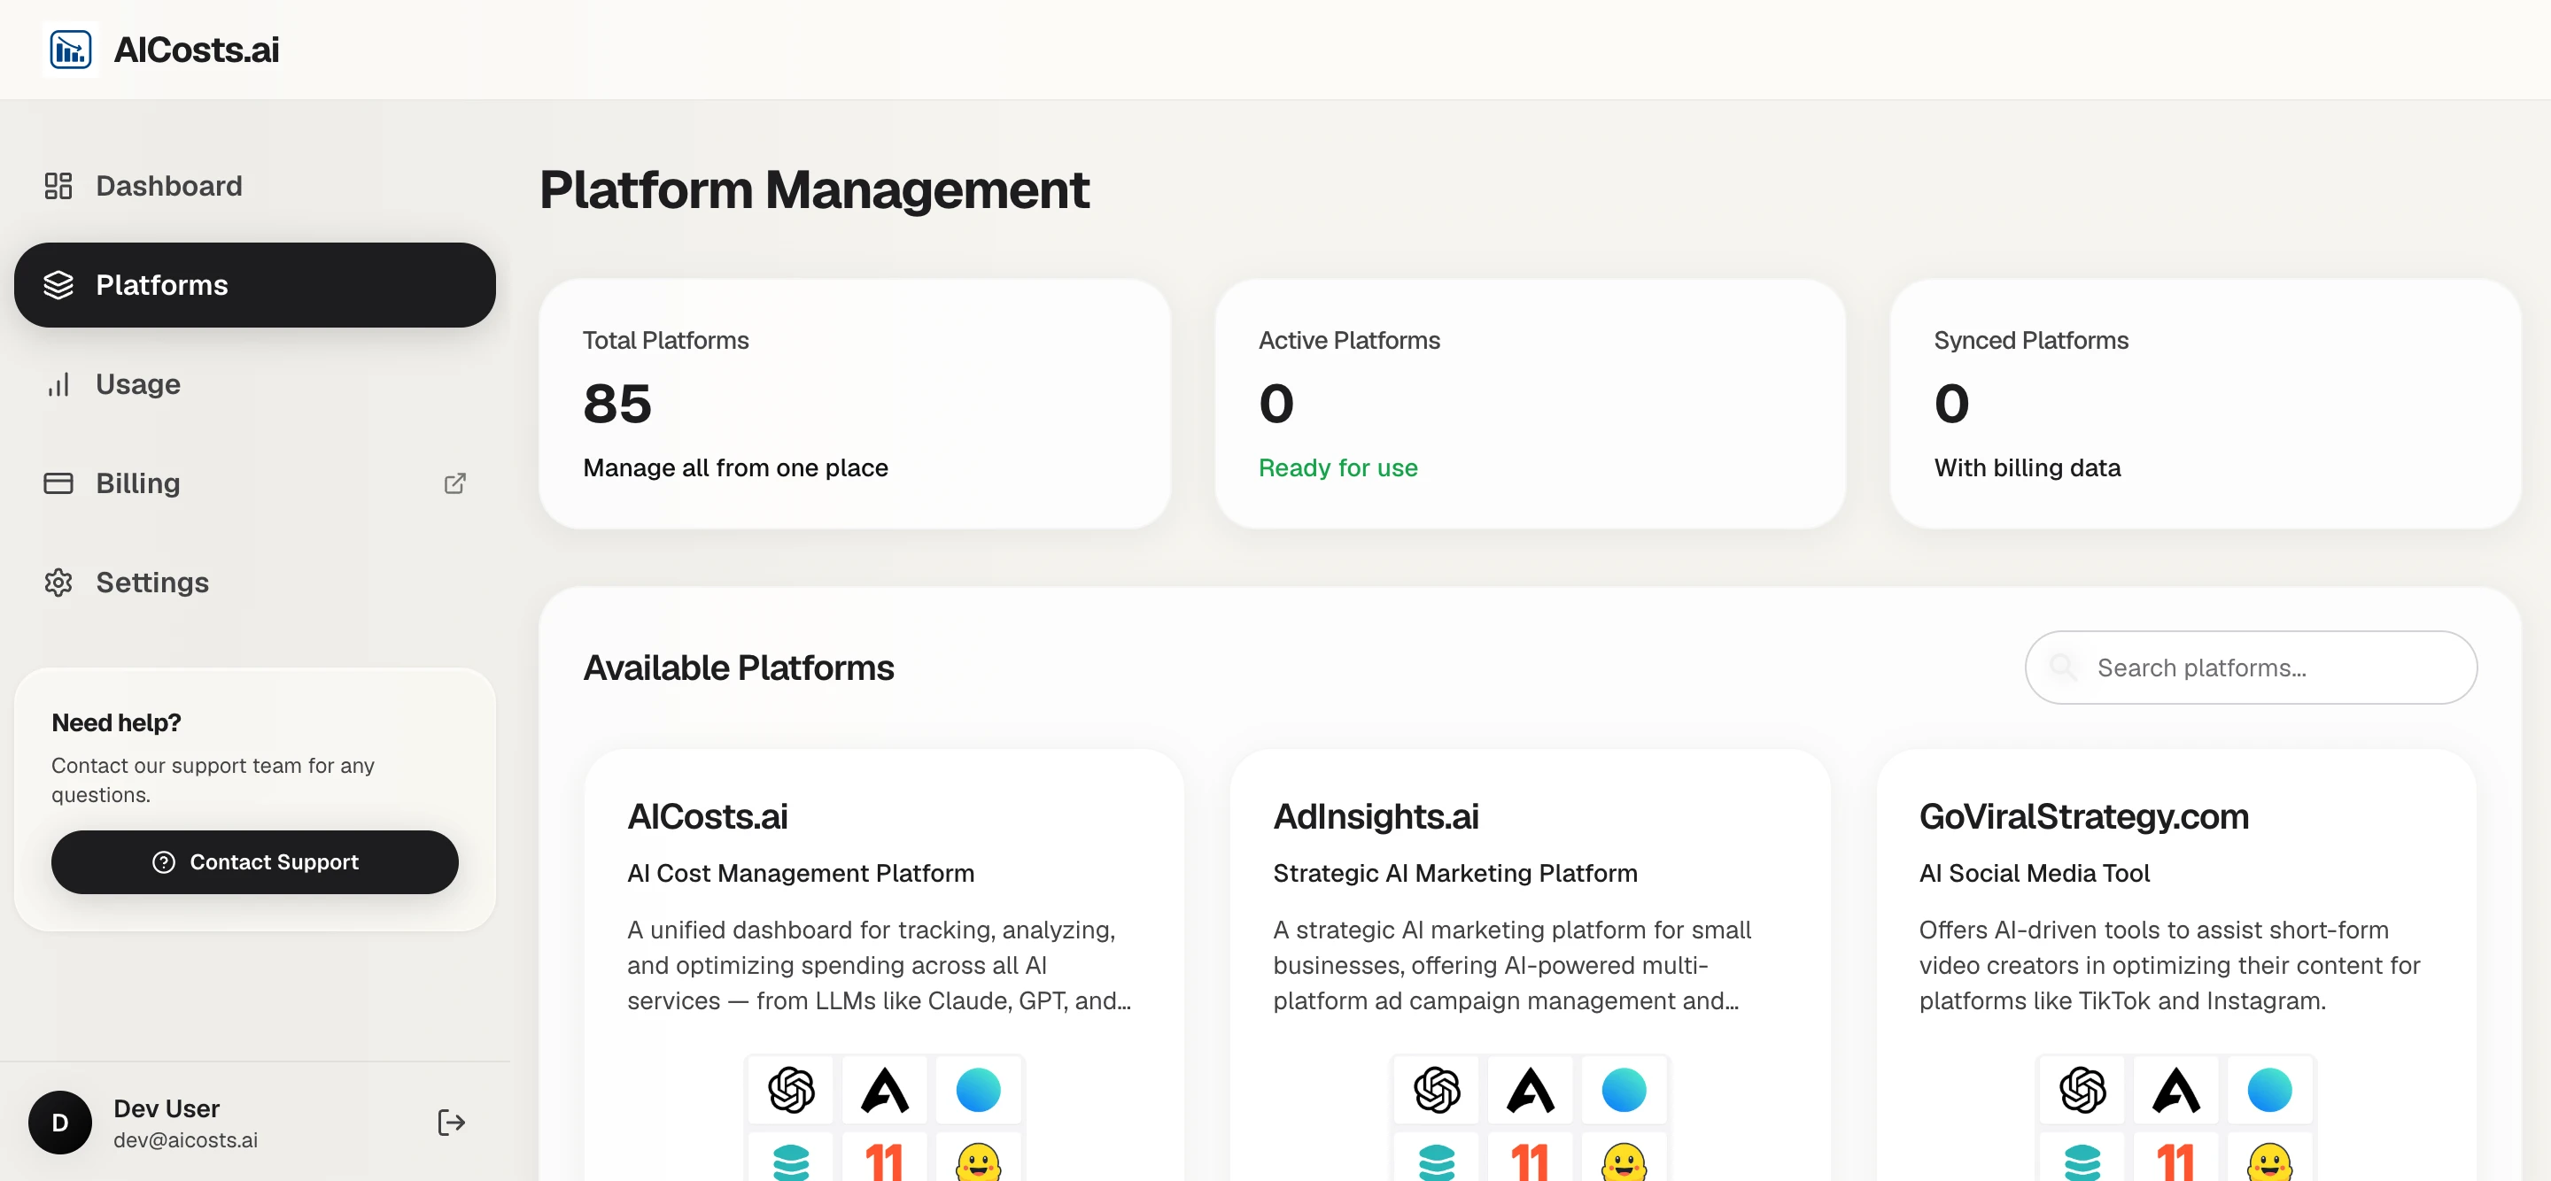Click Anthropic icon in GoViralStrategy.com card
The width and height of the screenshot is (2551, 1181).
[2175, 1090]
